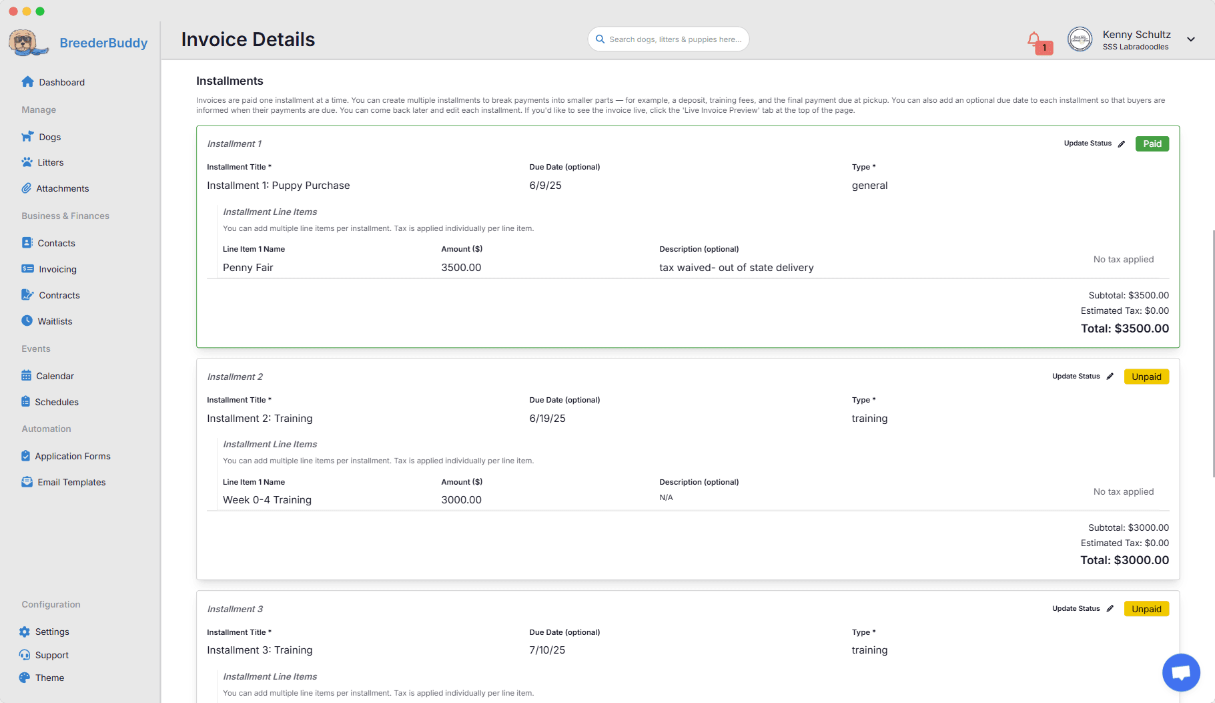Expand the Kenny Schultz account dropdown
The width and height of the screenshot is (1215, 703).
(1191, 39)
